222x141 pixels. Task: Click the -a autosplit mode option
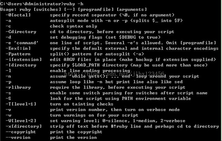pyautogui.click(x=94, y=21)
